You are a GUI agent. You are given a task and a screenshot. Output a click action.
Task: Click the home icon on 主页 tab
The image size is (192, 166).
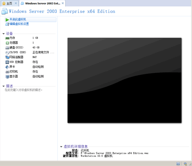pos(4,3)
